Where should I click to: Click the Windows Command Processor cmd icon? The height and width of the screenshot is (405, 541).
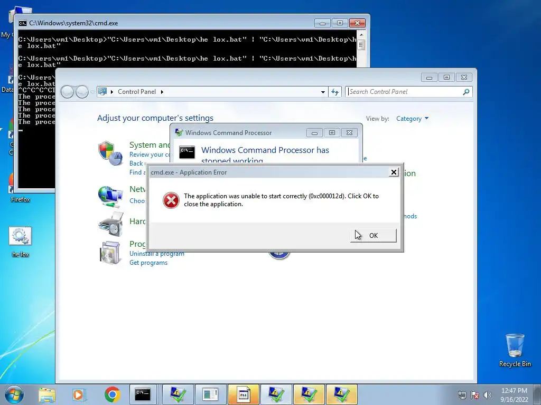tap(187, 152)
